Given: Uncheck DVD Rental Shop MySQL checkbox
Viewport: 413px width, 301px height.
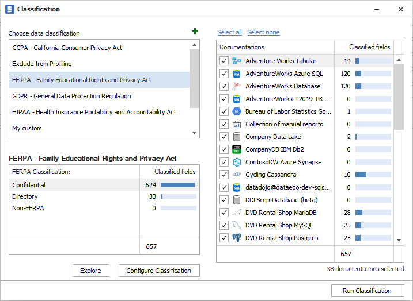Looking at the screenshot, I should [x=224, y=225].
